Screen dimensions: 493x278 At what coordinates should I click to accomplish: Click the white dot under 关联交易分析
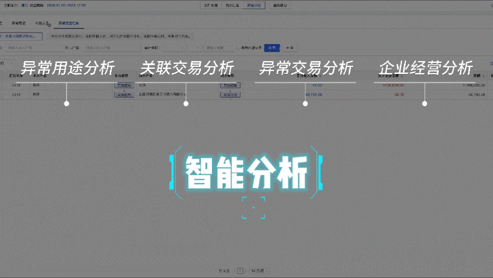point(186,103)
